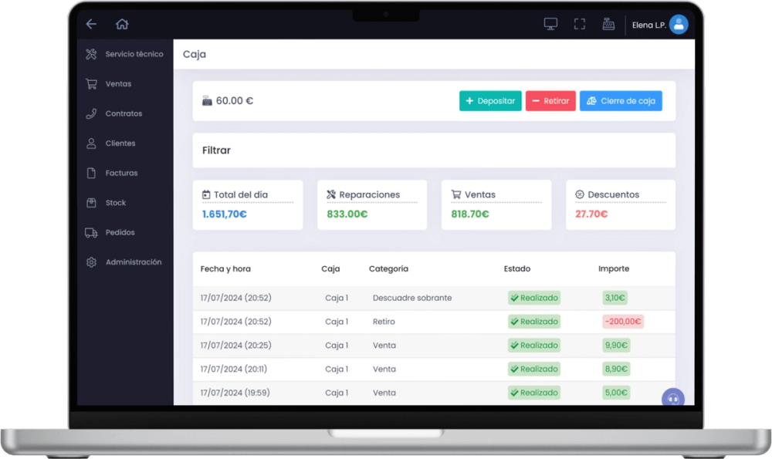Click the Ventas cart icon in sidebar
Viewport: 772px width, 459px height.
pos(91,83)
